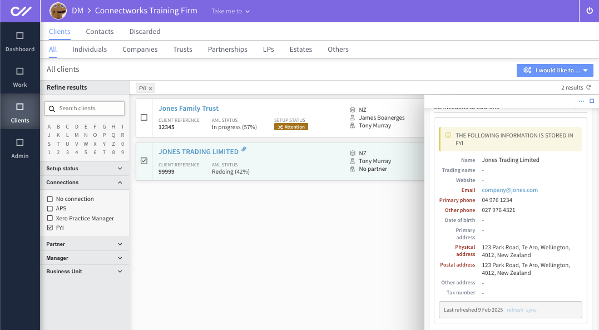Click the company@jones.com email link

509,190
